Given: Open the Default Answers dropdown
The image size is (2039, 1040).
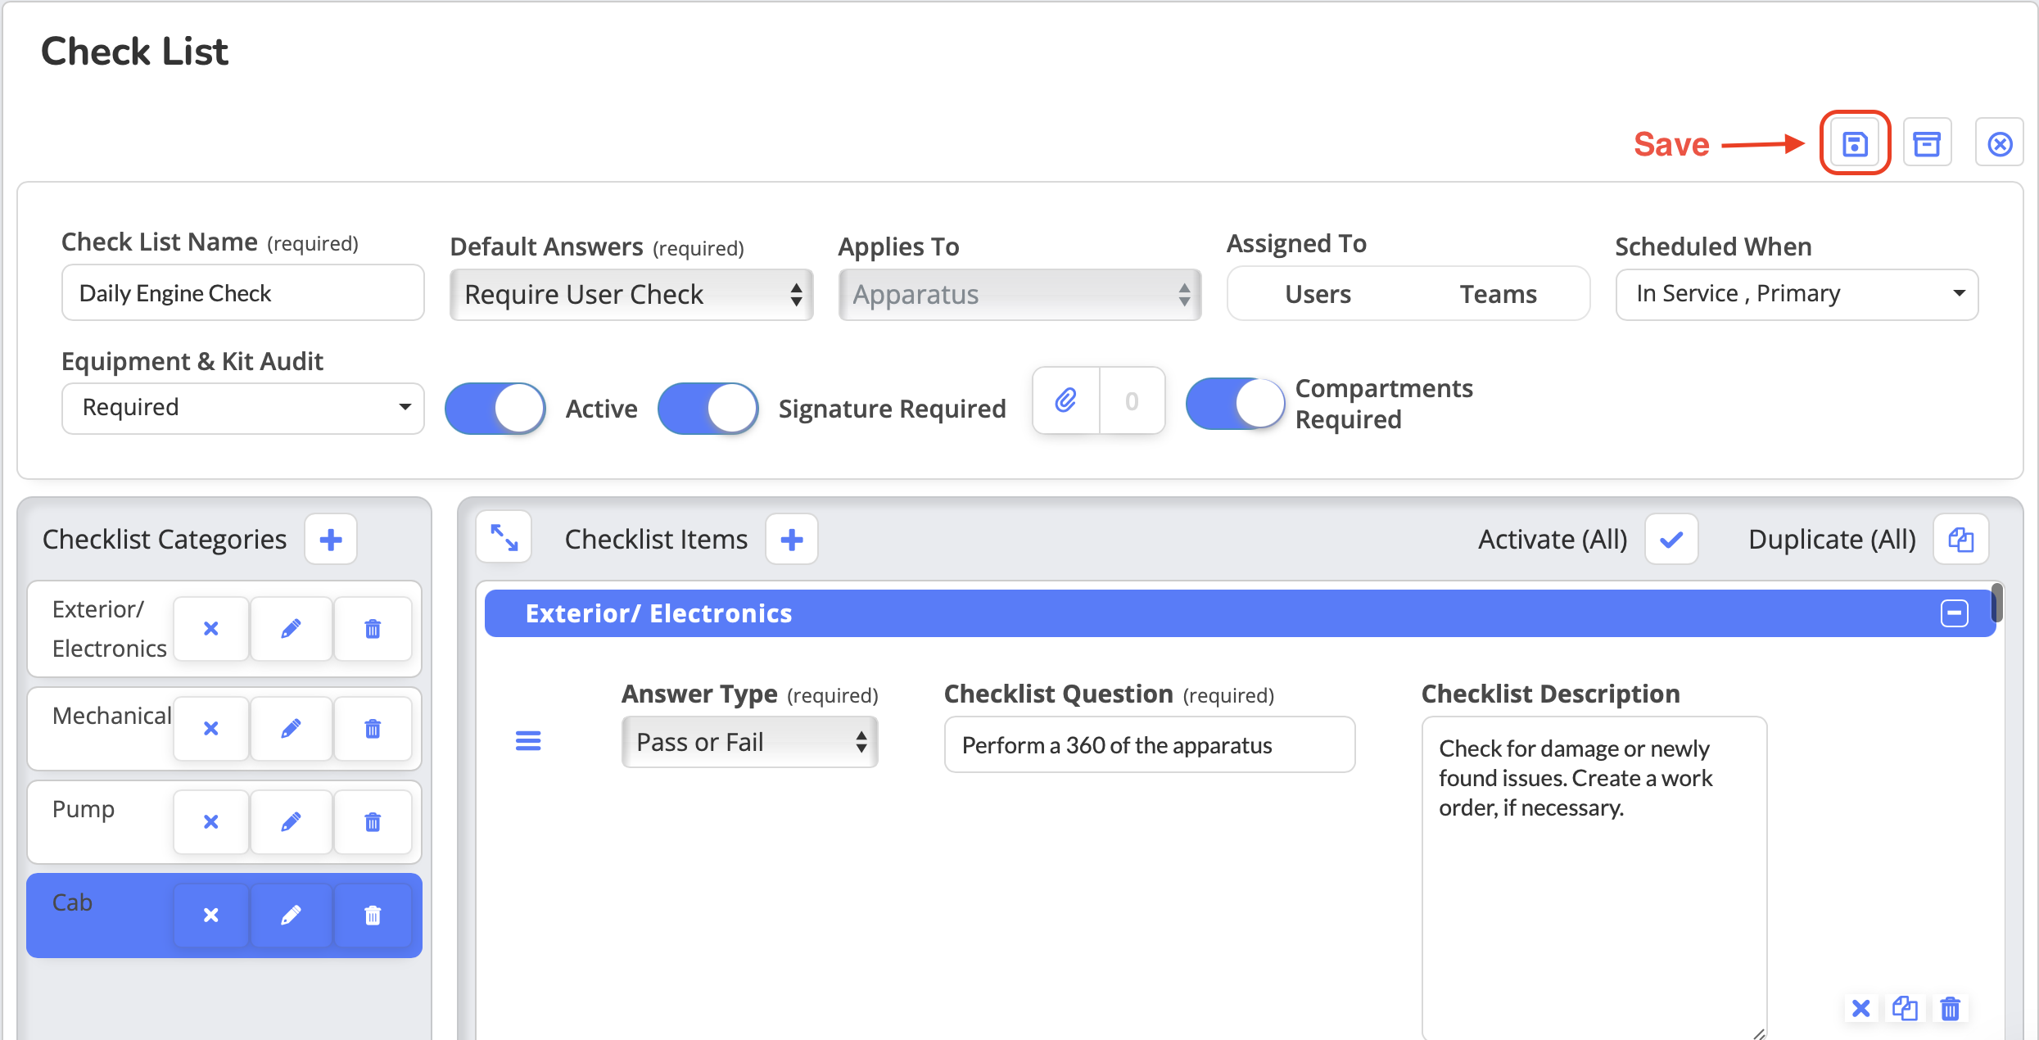Looking at the screenshot, I should point(631,295).
